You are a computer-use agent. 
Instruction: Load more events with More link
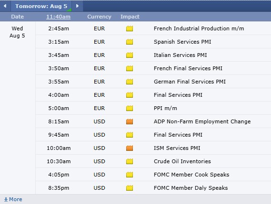click(13, 199)
